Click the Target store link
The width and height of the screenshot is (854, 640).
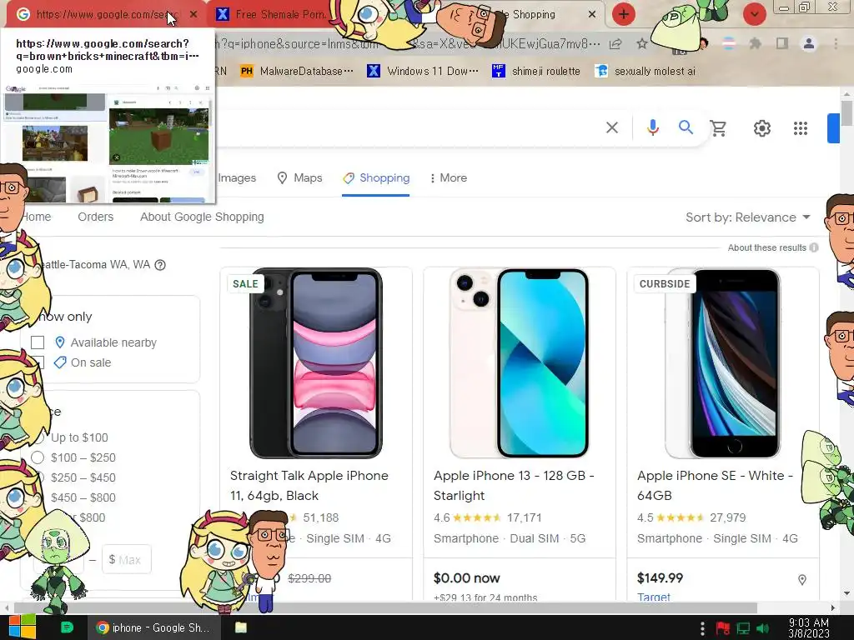coord(654,597)
